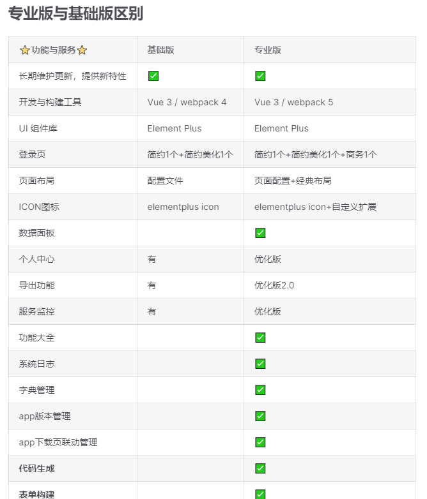Click the Vue 3 / webpack 5 cell
427x499 pixels.
pyautogui.click(x=293, y=102)
